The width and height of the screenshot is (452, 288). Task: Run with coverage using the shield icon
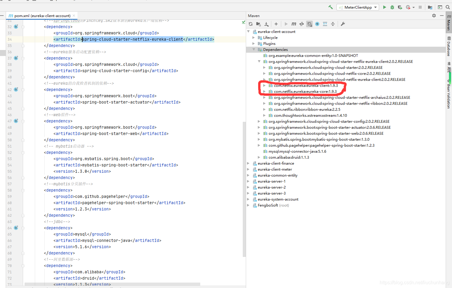(400, 7)
